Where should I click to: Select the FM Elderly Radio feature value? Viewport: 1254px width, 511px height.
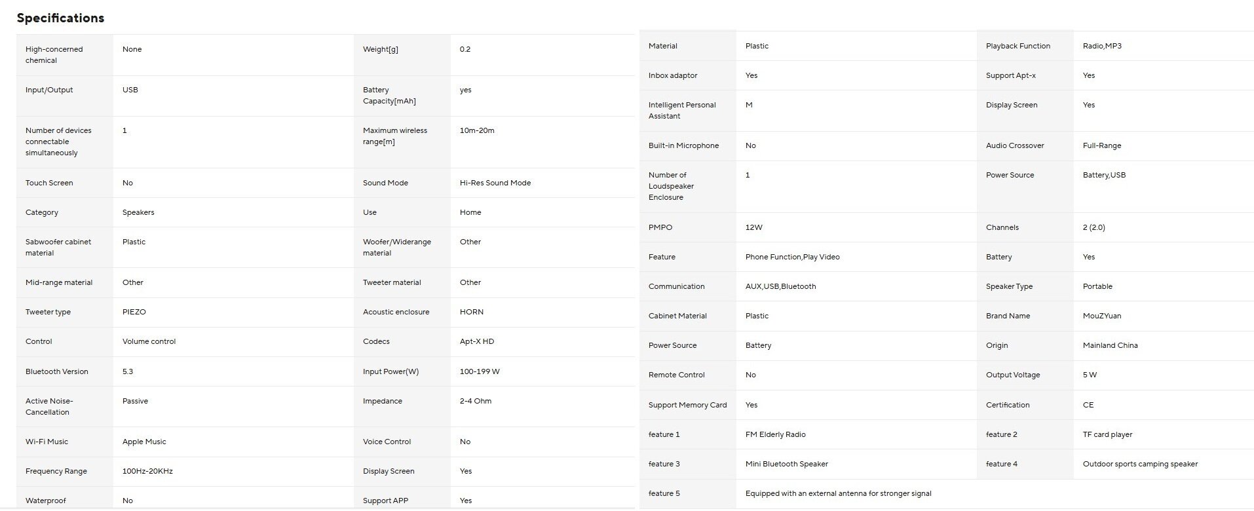[775, 434]
